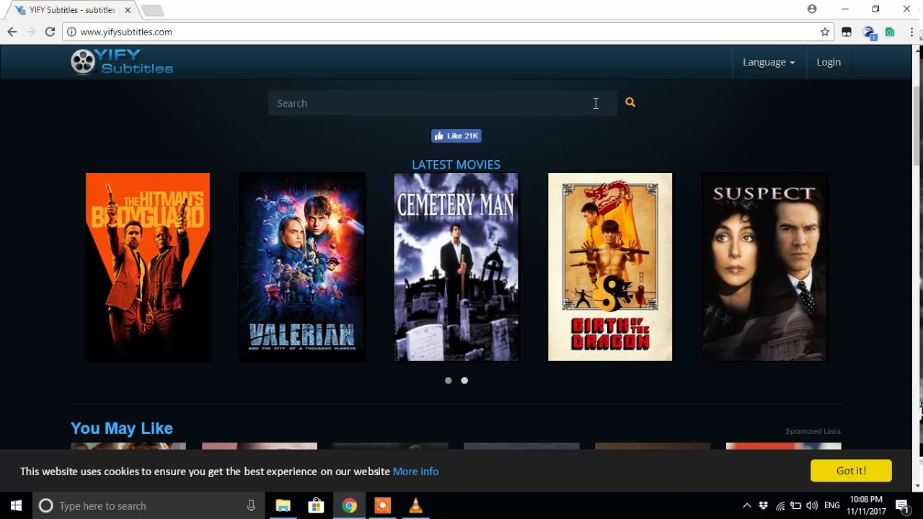Click the address bar URL

(x=126, y=32)
